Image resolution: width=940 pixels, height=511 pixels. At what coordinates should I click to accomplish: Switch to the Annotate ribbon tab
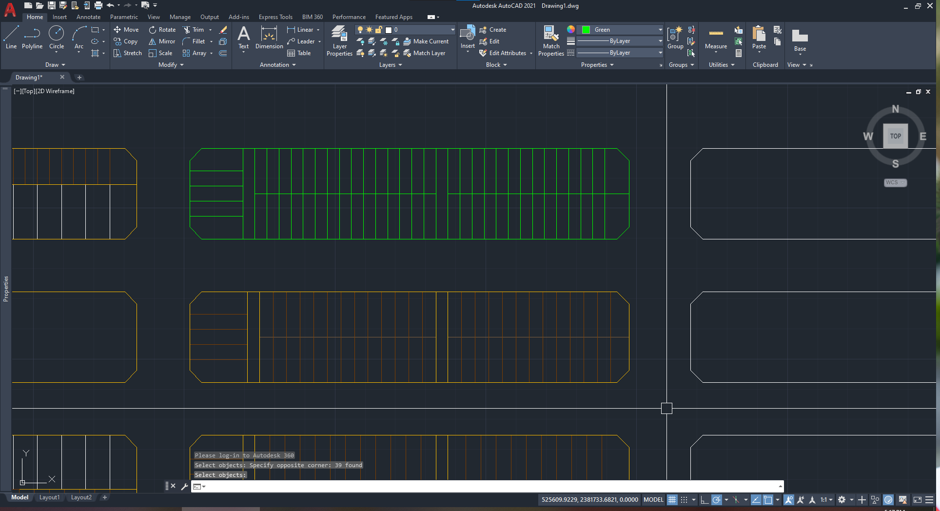click(x=88, y=17)
